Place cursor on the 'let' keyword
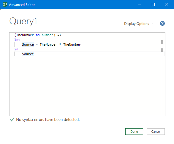The image size is (174, 144). click(17, 40)
